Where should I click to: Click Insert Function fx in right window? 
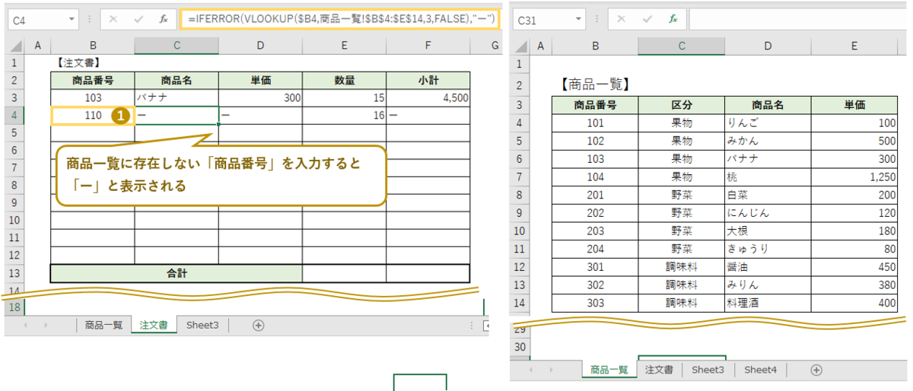click(x=673, y=20)
